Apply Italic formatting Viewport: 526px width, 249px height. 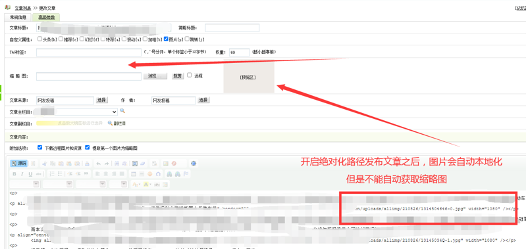point(22,173)
